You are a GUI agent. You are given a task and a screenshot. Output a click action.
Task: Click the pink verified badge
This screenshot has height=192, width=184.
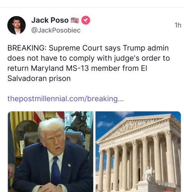point(86,20)
